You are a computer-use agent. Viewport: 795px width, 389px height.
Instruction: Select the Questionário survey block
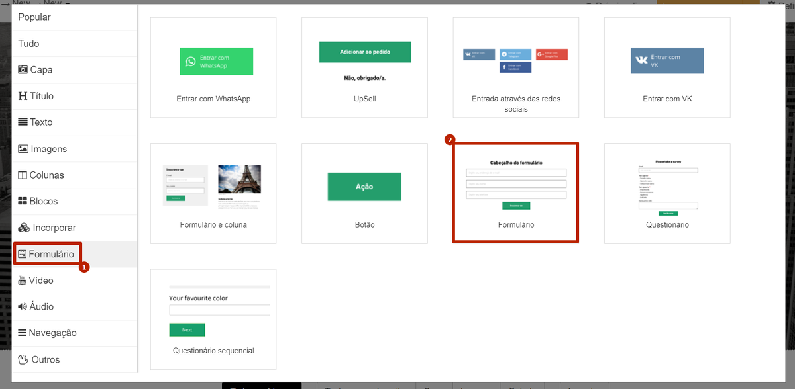(x=667, y=193)
